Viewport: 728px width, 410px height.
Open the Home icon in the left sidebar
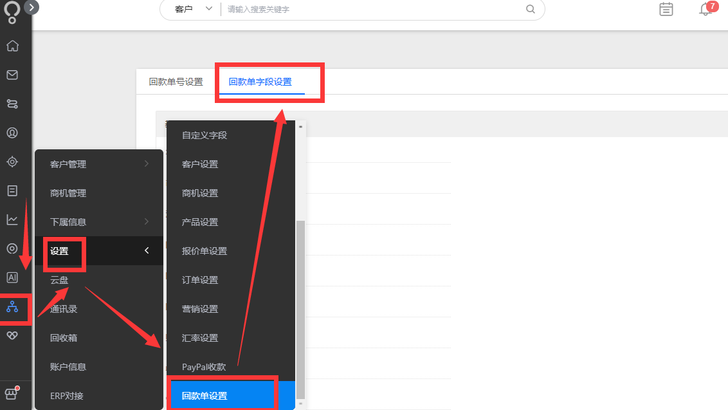(13, 46)
